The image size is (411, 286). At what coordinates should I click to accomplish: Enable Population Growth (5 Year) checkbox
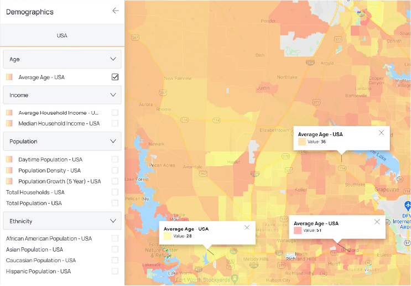(115, 181)
